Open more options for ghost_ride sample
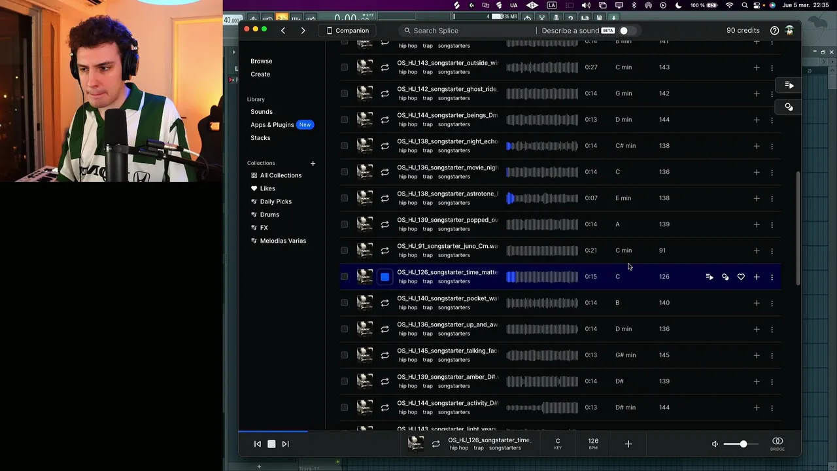This screenshot has height=471, width=837. (772, 94)
